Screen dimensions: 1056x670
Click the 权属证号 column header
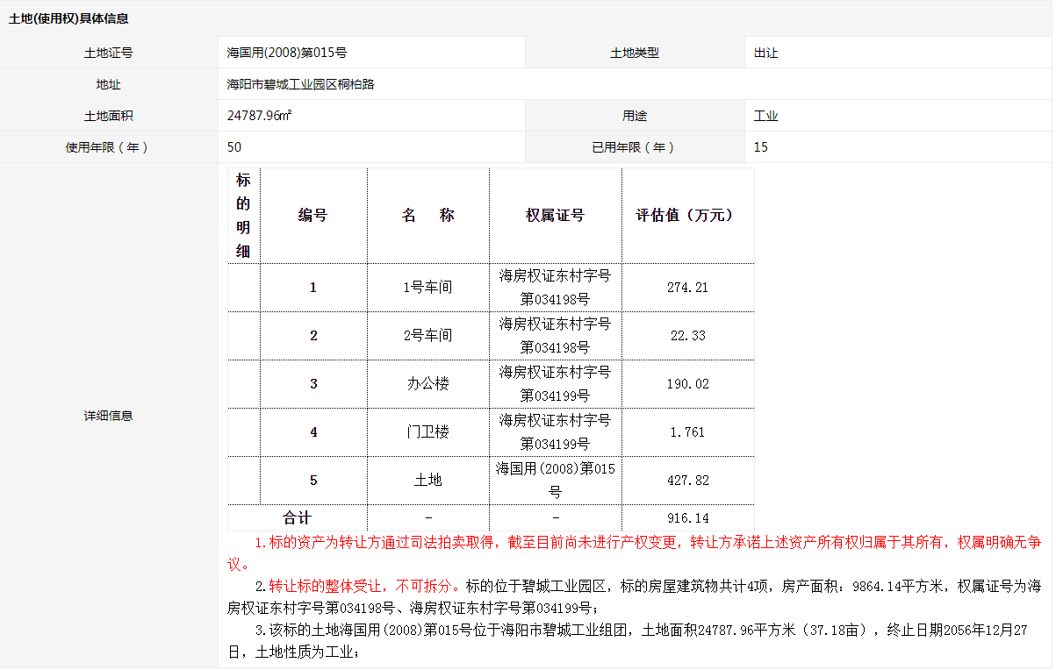[x=556, y=216]
